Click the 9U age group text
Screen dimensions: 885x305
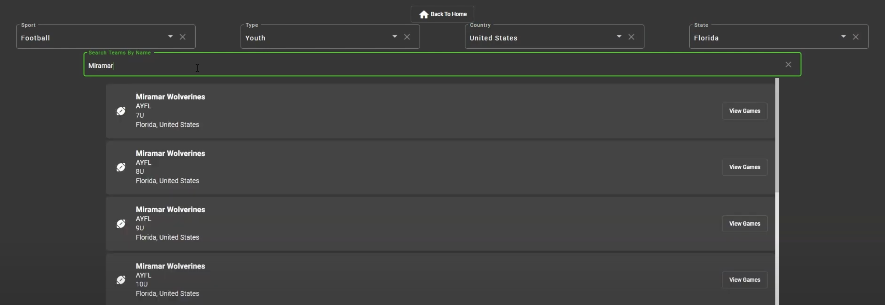140,228
